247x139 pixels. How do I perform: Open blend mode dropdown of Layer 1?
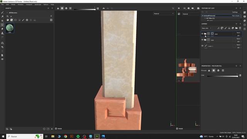(x=239, y=45)
